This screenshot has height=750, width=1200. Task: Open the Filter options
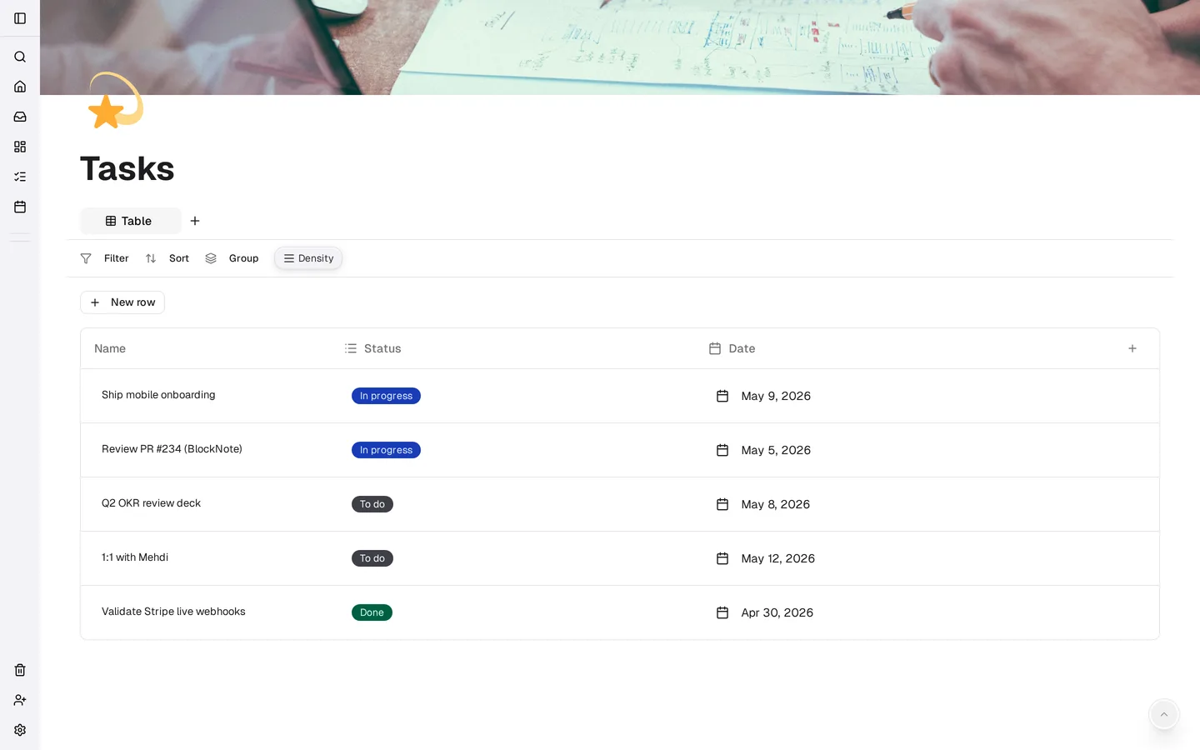coord(104,258)
